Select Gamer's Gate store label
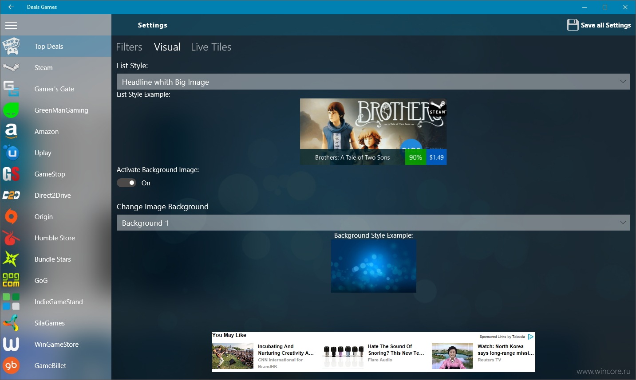This screenshot has width=636, height=380. pos(54,89)
